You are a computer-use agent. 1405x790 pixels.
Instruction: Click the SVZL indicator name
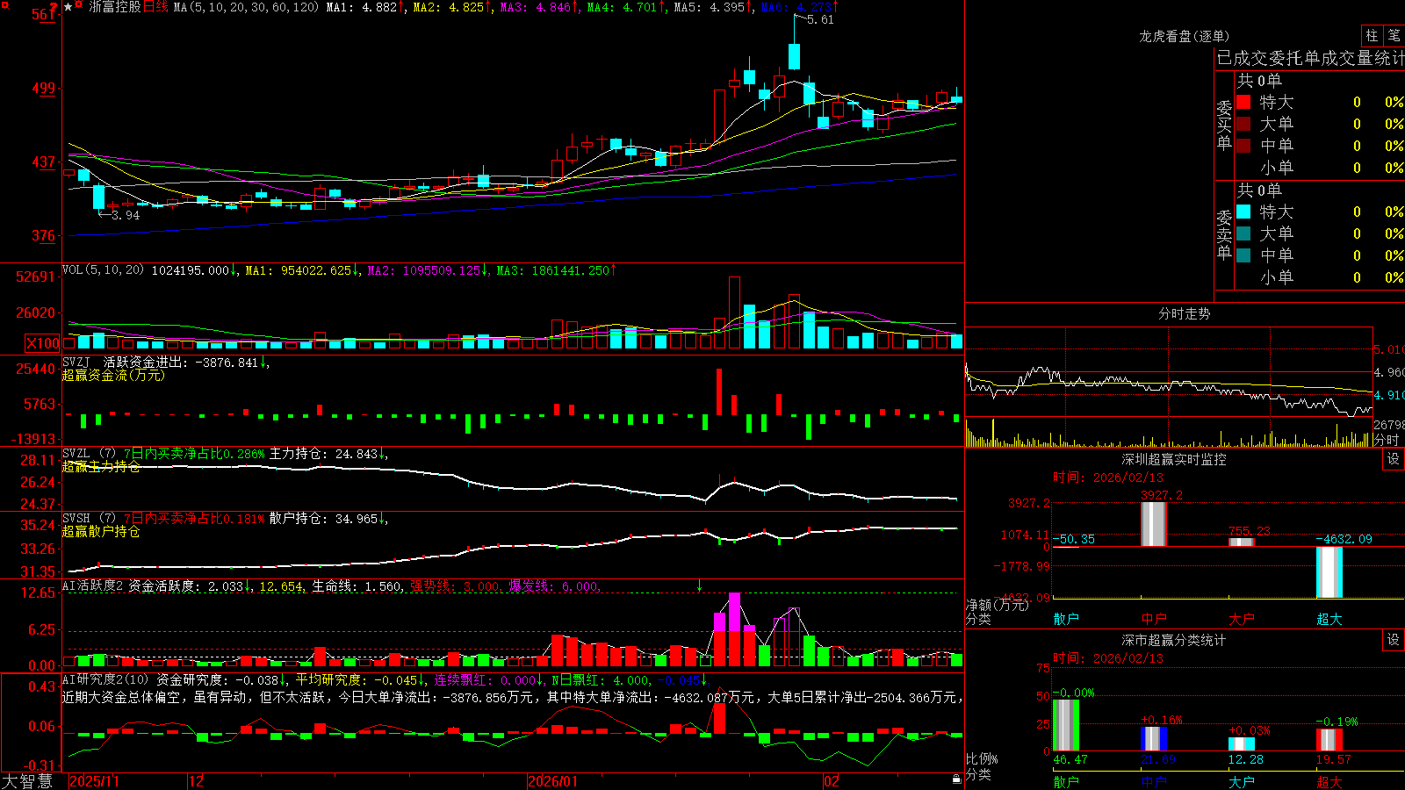click(x=76, y=454)
